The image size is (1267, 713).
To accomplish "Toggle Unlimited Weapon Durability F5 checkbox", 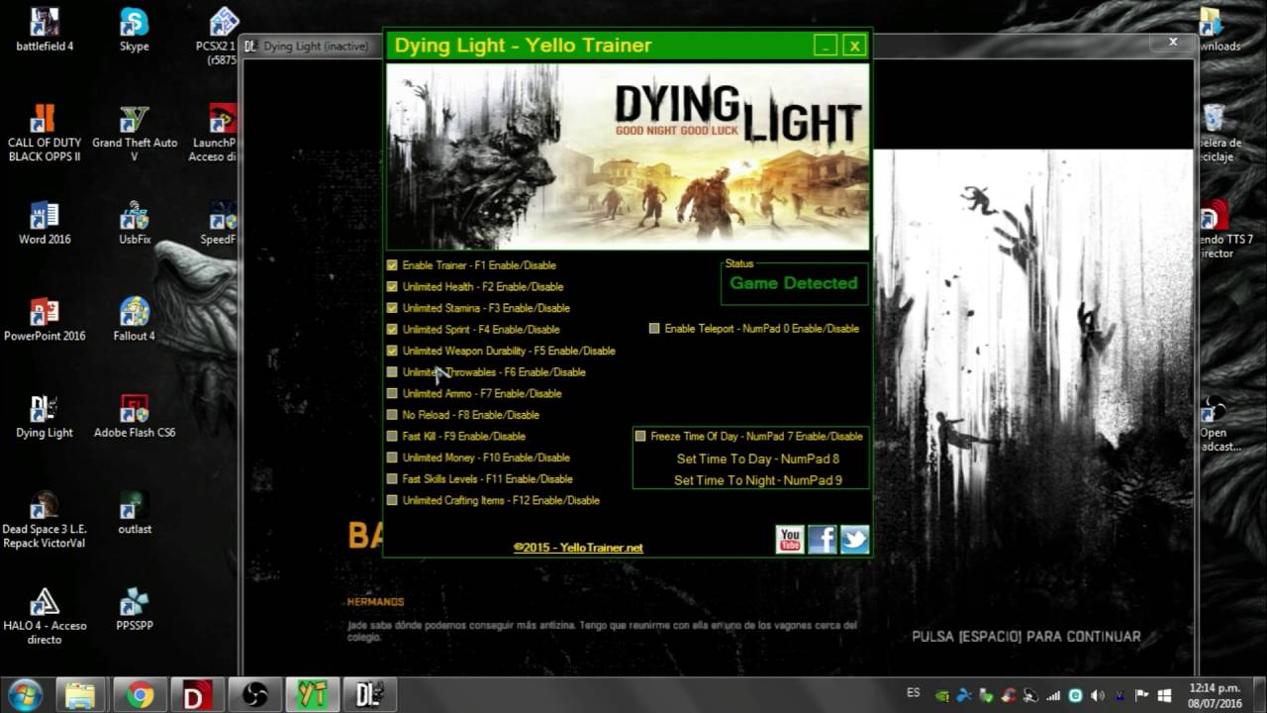I will click(392, 351).
